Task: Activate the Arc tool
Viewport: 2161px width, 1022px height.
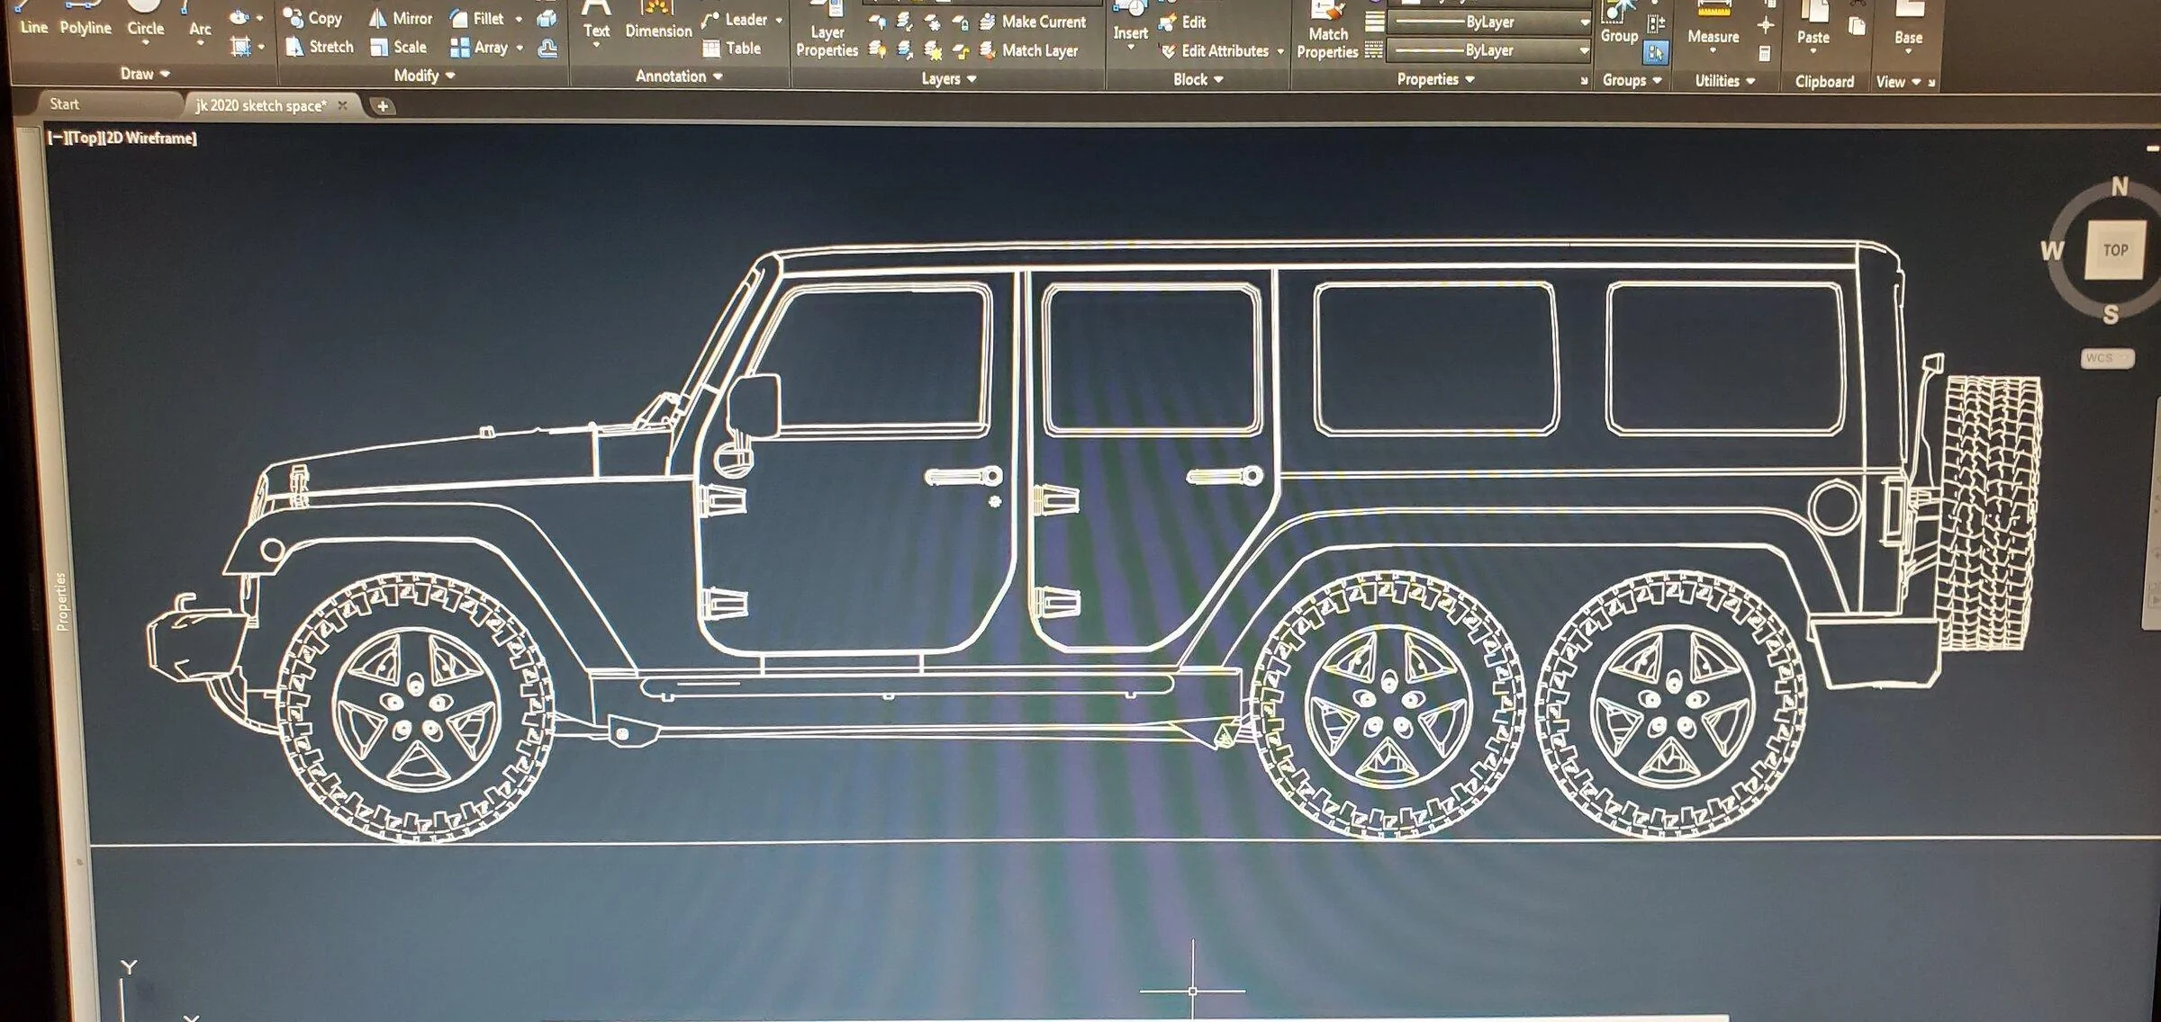Action: click(x=199, y=23)
